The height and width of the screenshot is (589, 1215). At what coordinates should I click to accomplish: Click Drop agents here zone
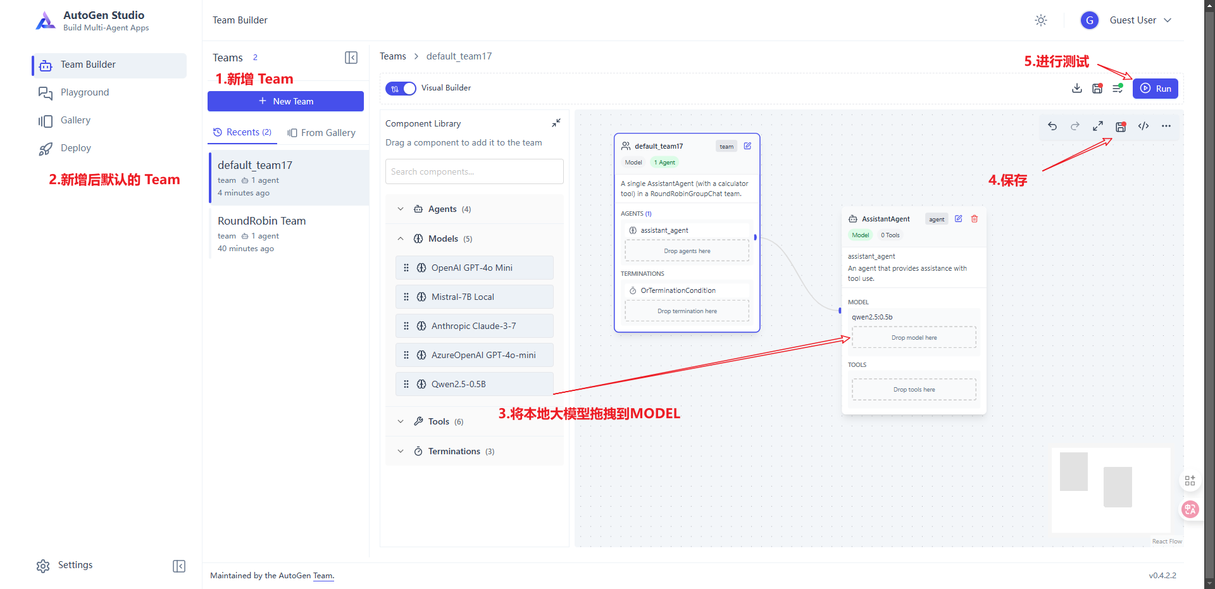687,251
